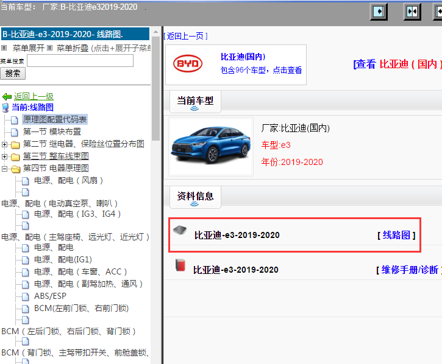
Task: Expand 第二节 继电器、保险丝位置分布图
Action: coord(4,144)
